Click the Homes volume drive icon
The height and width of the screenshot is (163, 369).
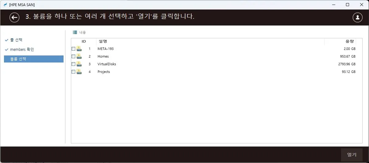[x=79, y=56]
